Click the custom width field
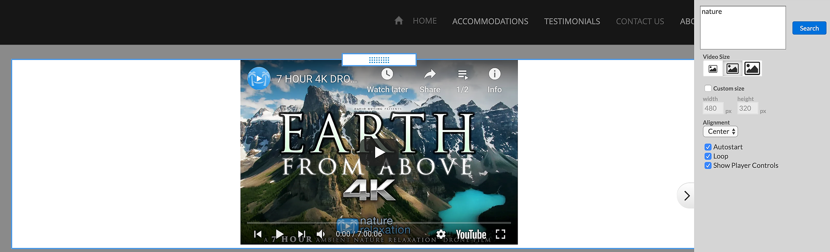Image resolution: width=830 pixels, height=252 pixels. coord(713,108)
